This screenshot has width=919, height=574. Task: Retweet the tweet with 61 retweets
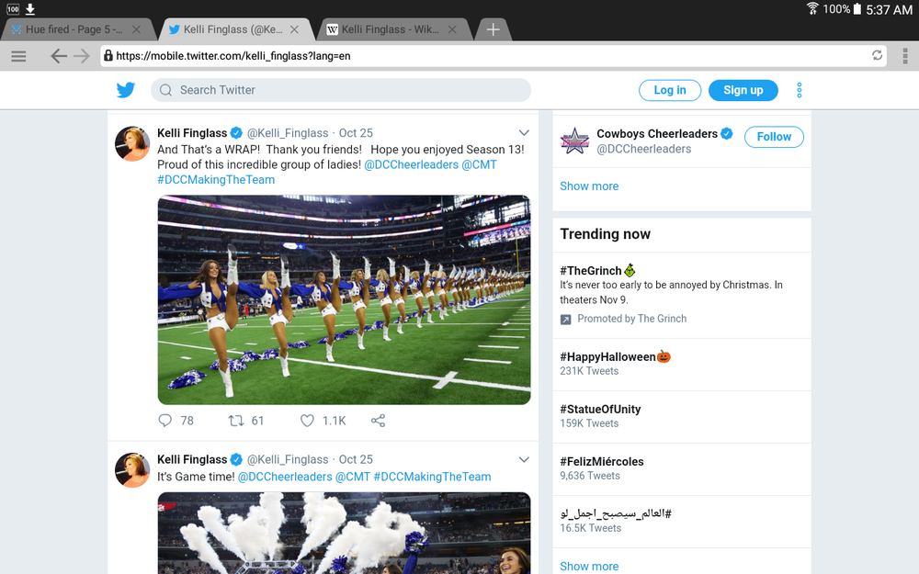pyautogui.click(x=235, y=421)
